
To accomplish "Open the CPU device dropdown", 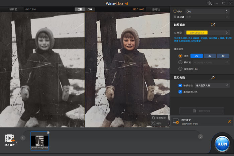I will pos(207,11).
